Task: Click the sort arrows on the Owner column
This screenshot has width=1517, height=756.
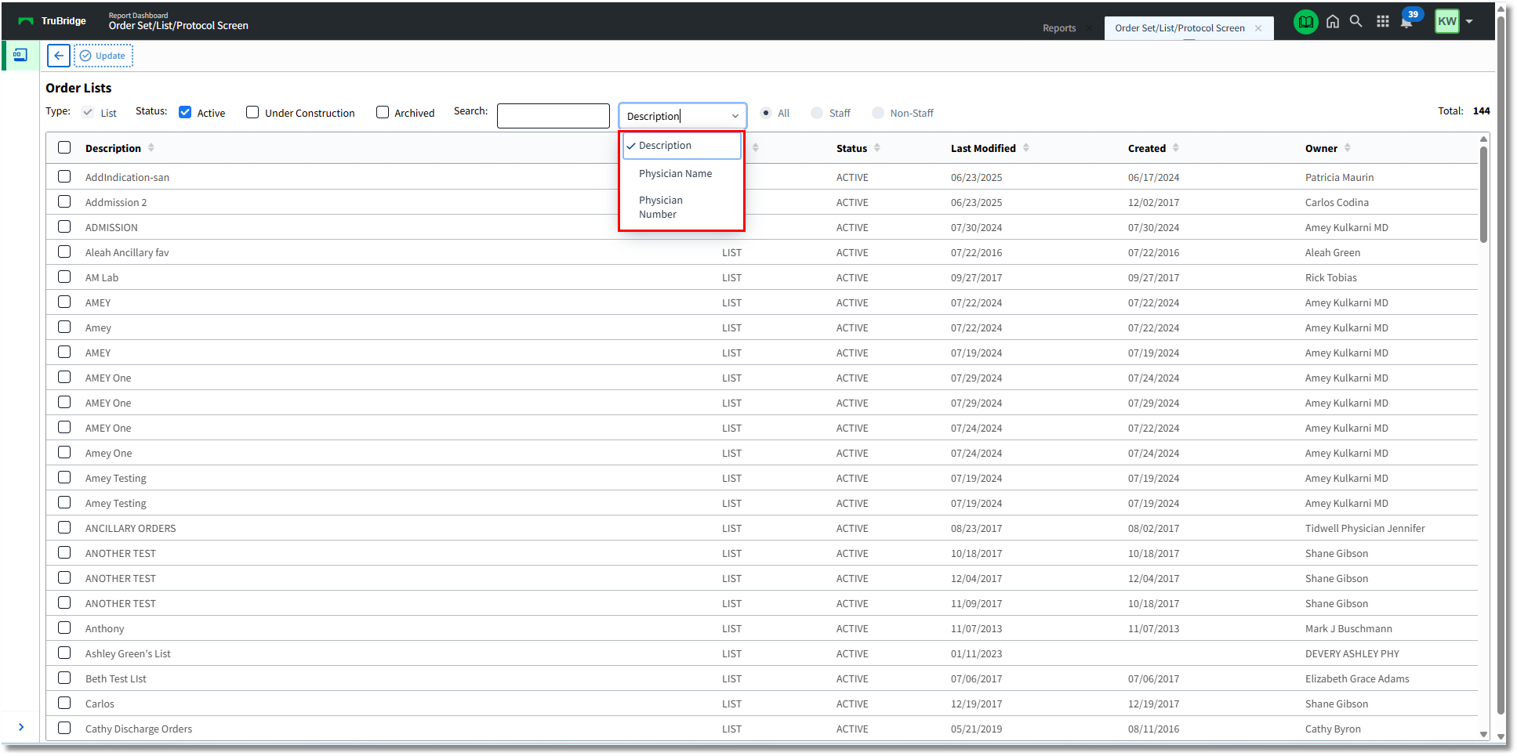Action: [1348, 147]
